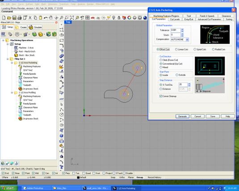Select the text T tool in the side toolbar
Screen dimensions: 239x191
[x=62, y=167]
